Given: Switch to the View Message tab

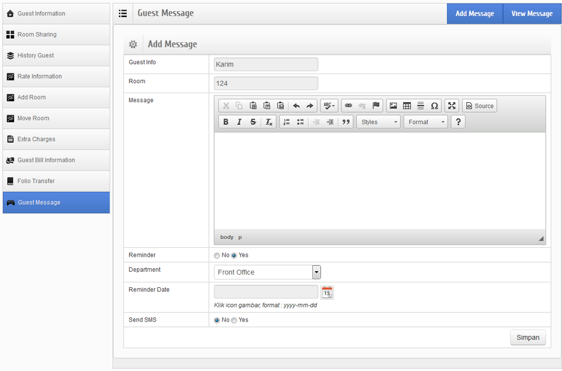Looking at the screenshot, I should point(532,14).
